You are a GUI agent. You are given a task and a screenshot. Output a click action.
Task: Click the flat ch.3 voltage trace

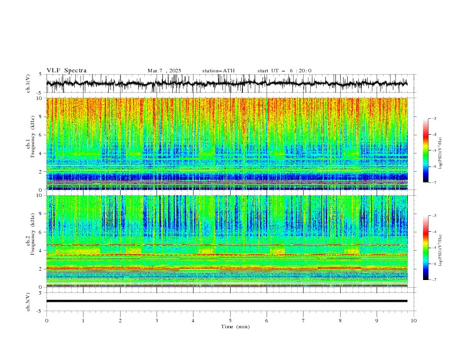point(227,301)
